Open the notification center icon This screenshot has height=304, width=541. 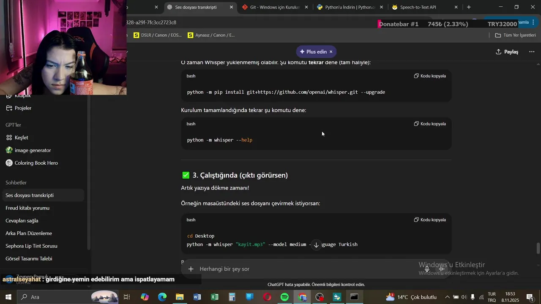(x=530, y=297)
